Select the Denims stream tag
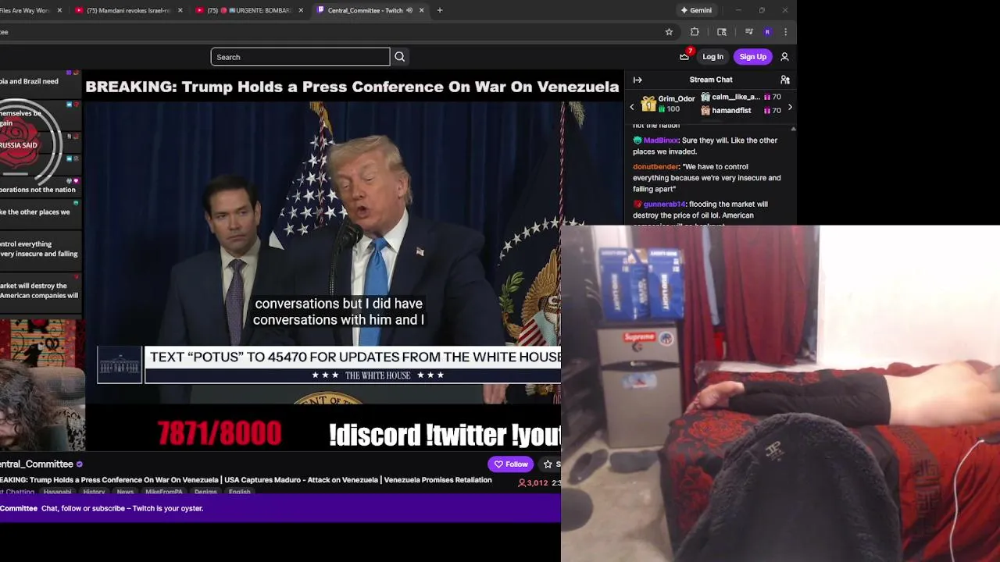The height and width of the screenshot is (562, 1000). [x=205, y=492]
